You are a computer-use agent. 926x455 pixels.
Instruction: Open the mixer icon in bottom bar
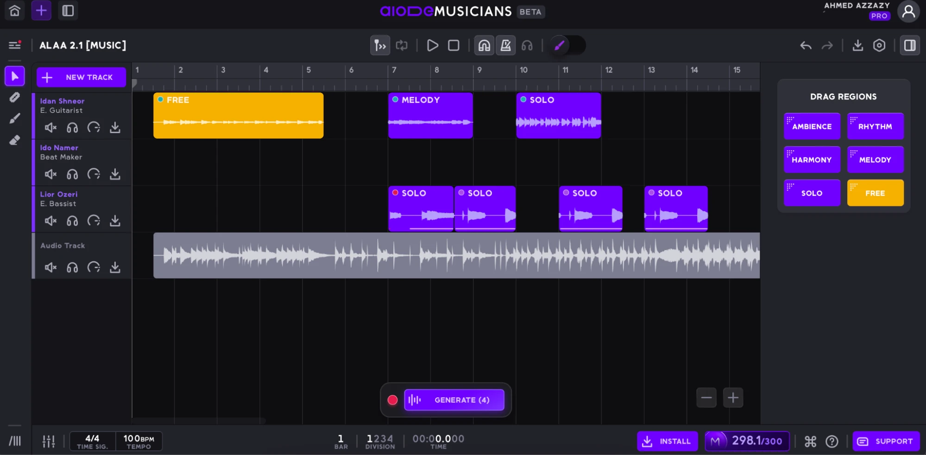coord(49,441)
